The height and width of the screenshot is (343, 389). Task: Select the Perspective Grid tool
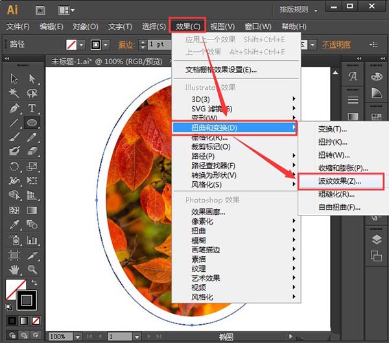click(32, 195)
